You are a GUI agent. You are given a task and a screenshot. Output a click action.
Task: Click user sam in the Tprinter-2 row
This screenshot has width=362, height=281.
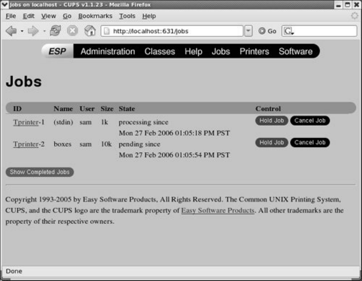point(85,144)
